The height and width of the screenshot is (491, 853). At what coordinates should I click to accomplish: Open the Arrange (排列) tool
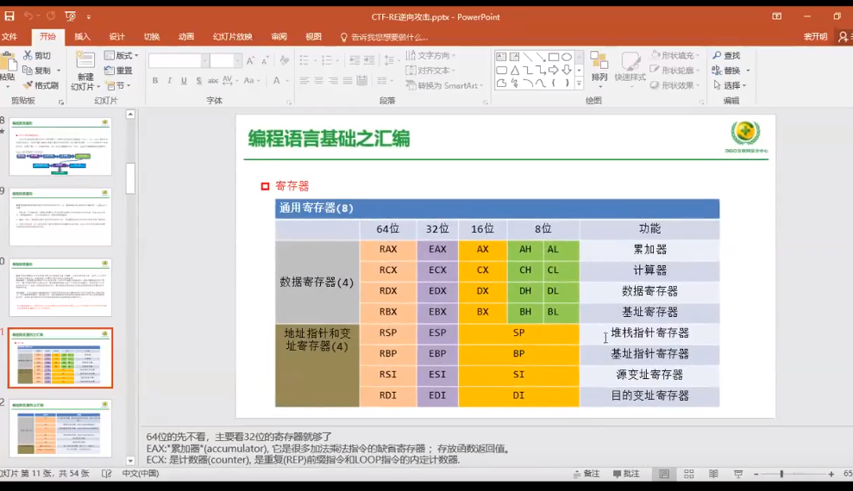(599, 66)
